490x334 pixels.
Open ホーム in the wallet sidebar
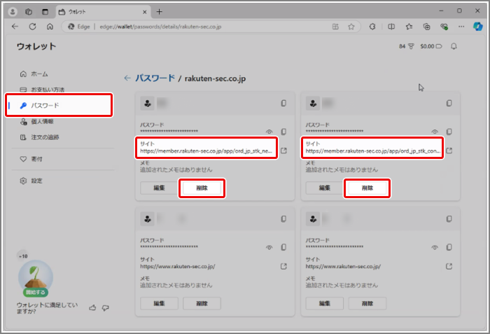click(34, 74)
